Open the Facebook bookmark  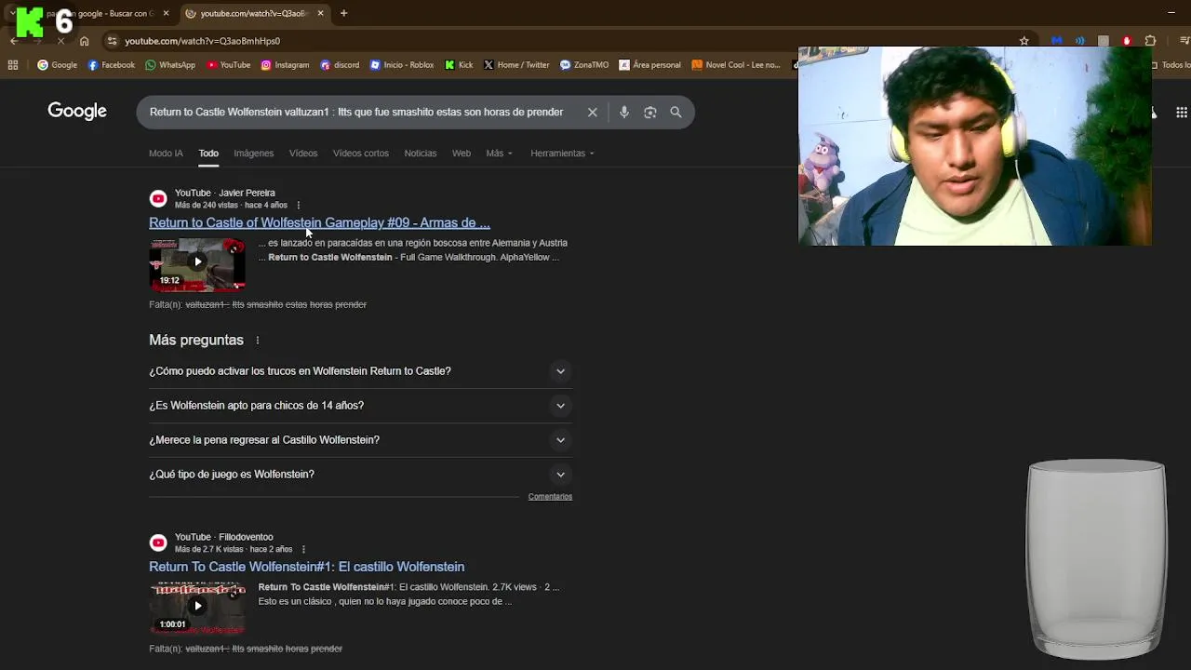point(111,65)
